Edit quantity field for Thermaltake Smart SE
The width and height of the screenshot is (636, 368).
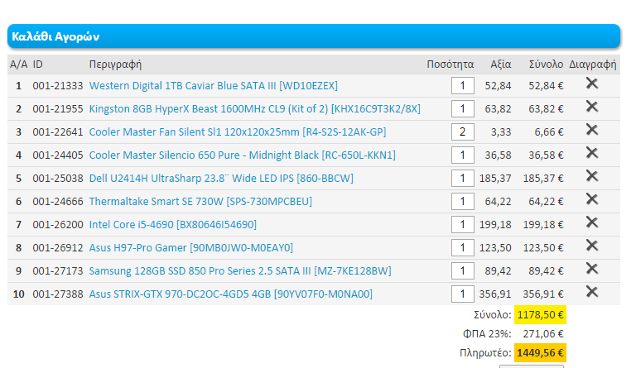point(463,201)
